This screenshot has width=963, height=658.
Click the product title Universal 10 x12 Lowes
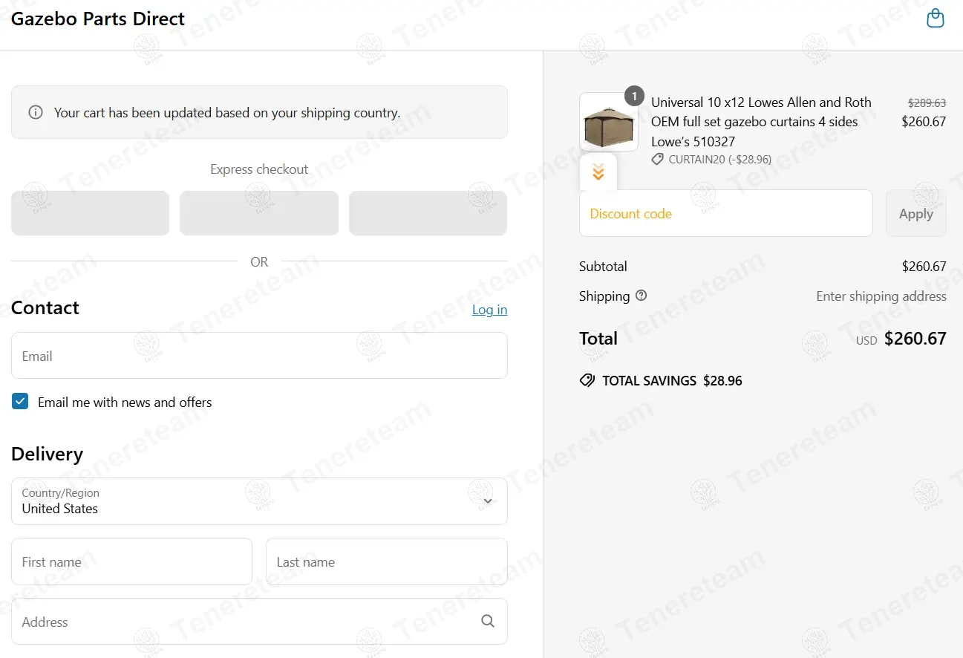[x=761, y=122]
